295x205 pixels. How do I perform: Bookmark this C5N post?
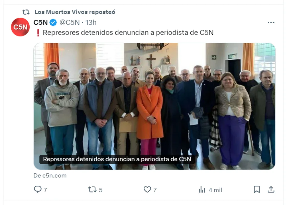257,189
